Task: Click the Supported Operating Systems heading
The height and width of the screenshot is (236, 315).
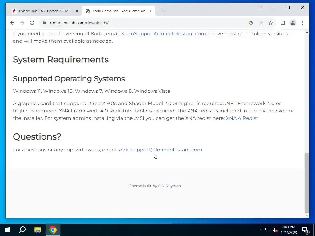Action: (69, 79)
